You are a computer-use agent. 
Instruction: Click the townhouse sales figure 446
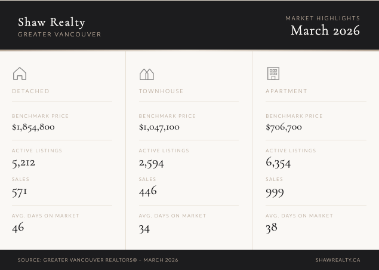click(148, 191)
